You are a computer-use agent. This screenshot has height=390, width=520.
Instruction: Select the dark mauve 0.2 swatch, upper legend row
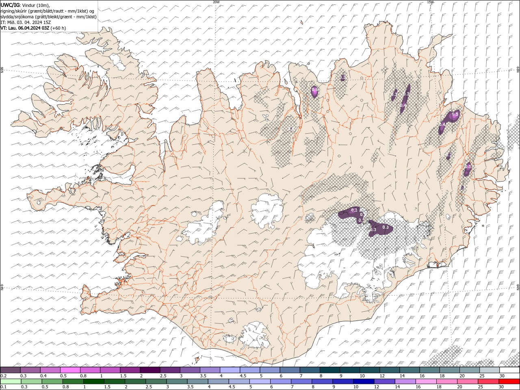pyautogui.click(x=10, y=370)
